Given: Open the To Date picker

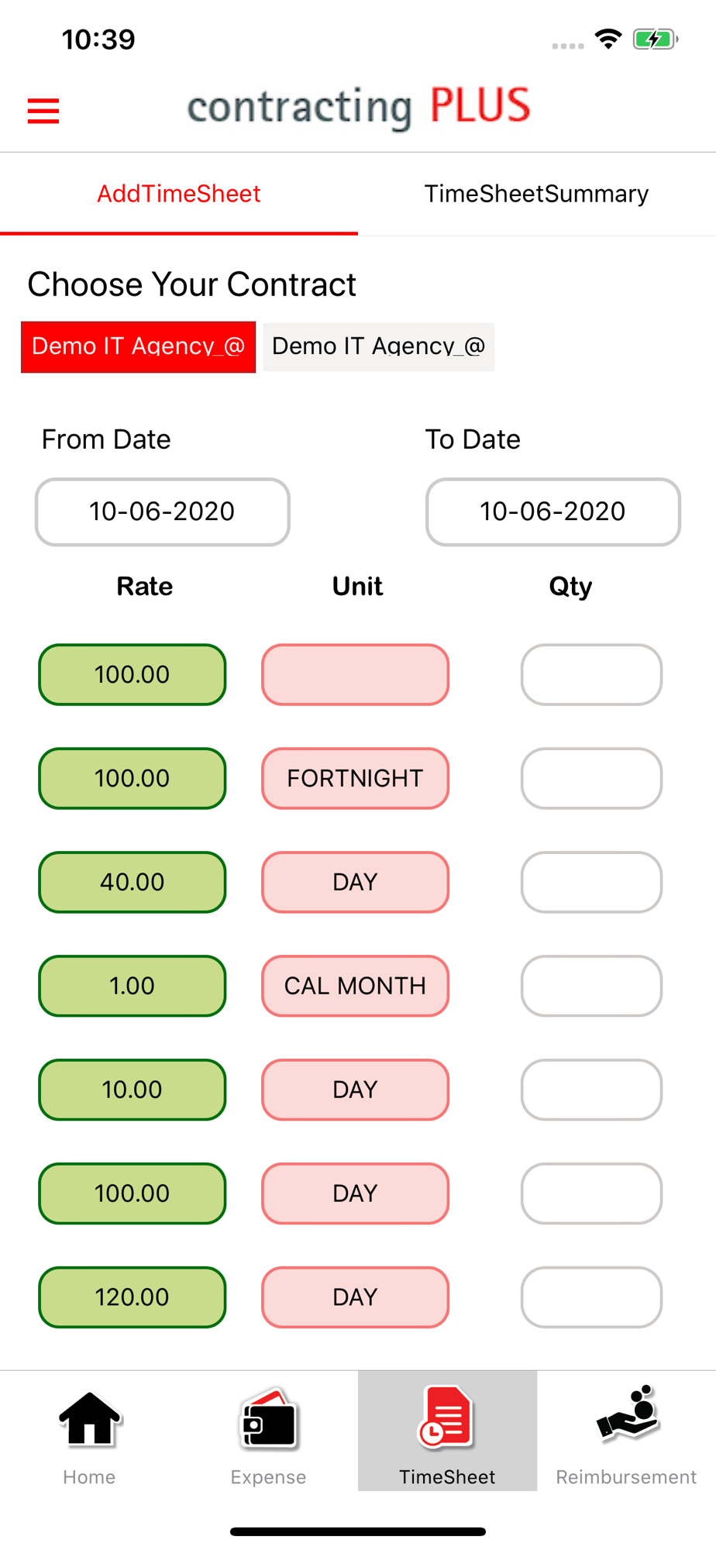Looking at the screenshot, I should coord(552,511).
